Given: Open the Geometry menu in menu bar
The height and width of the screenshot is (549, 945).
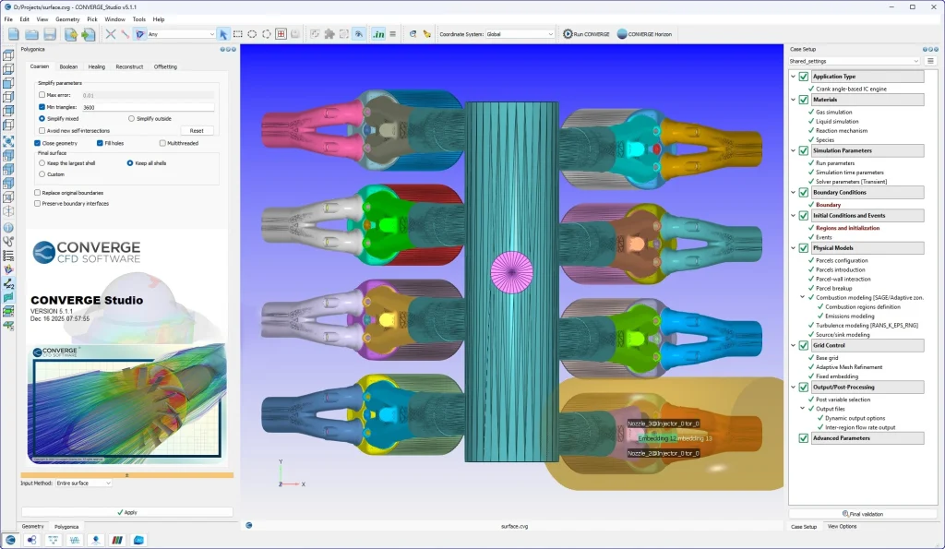Looking at the screenshot, I should pyautogui.click(x=67, y=18).
